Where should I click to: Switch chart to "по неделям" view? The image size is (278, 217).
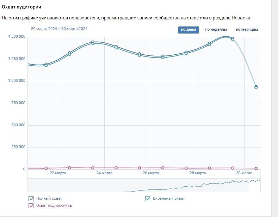point(216,30)
